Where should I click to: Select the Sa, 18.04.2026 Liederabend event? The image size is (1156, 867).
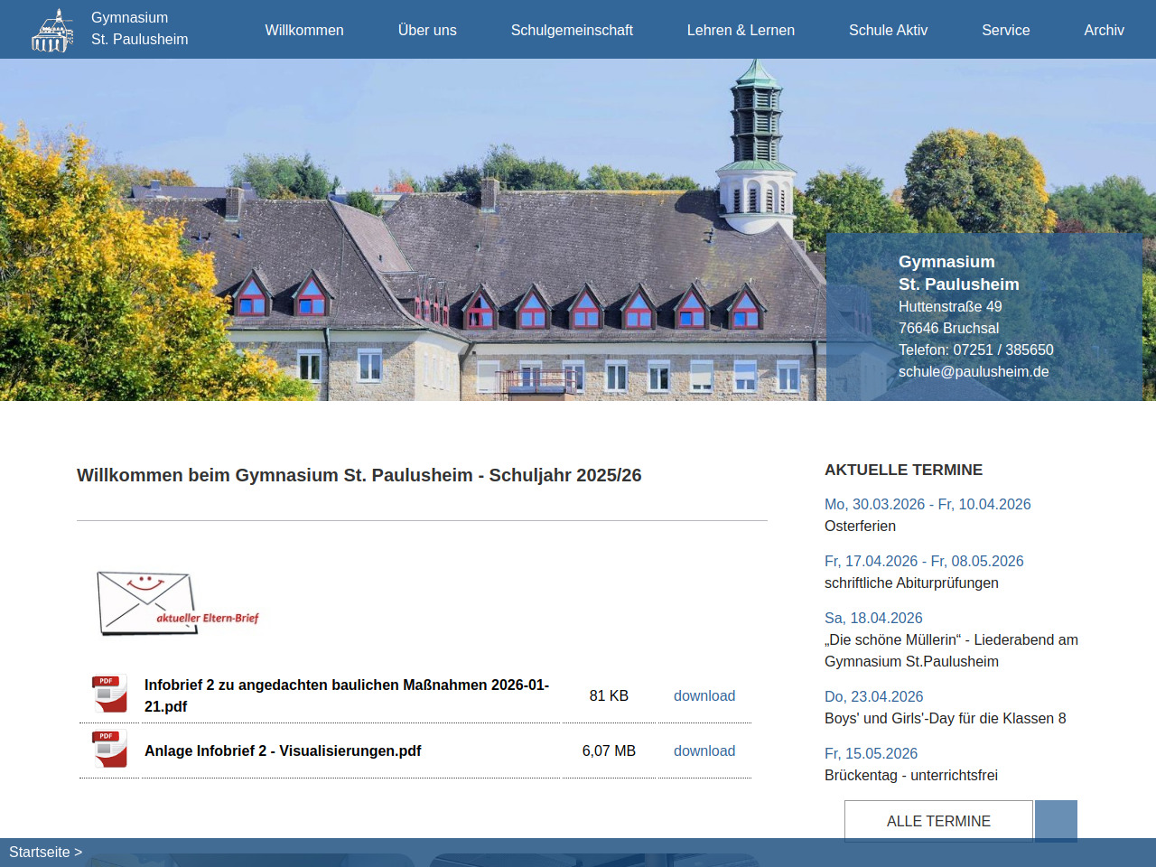872,618
